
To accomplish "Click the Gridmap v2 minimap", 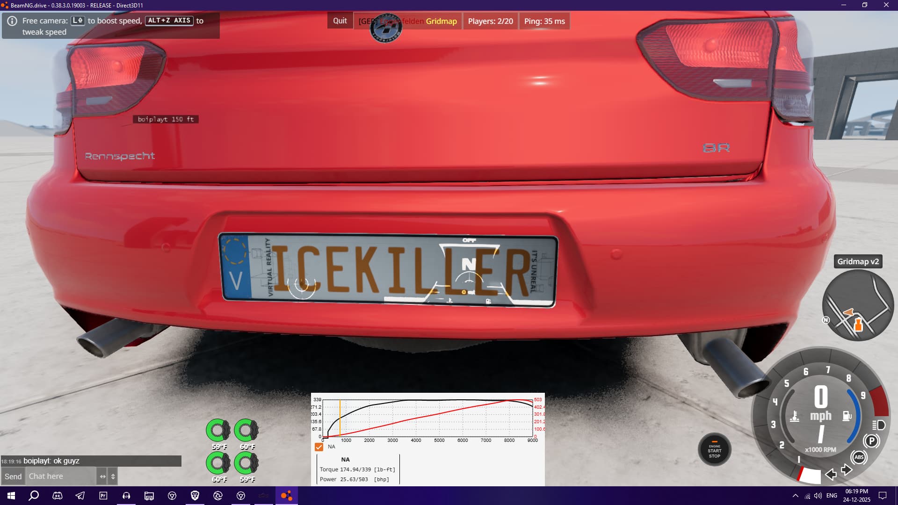I will point(858,306).
